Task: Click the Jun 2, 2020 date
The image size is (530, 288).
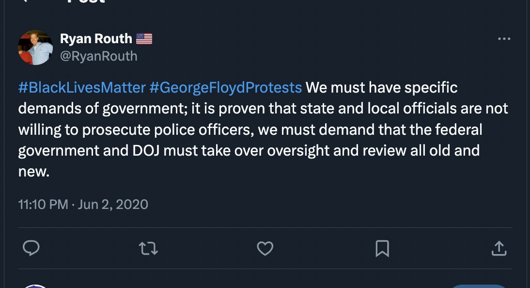Action: click(x=113, y=204)
